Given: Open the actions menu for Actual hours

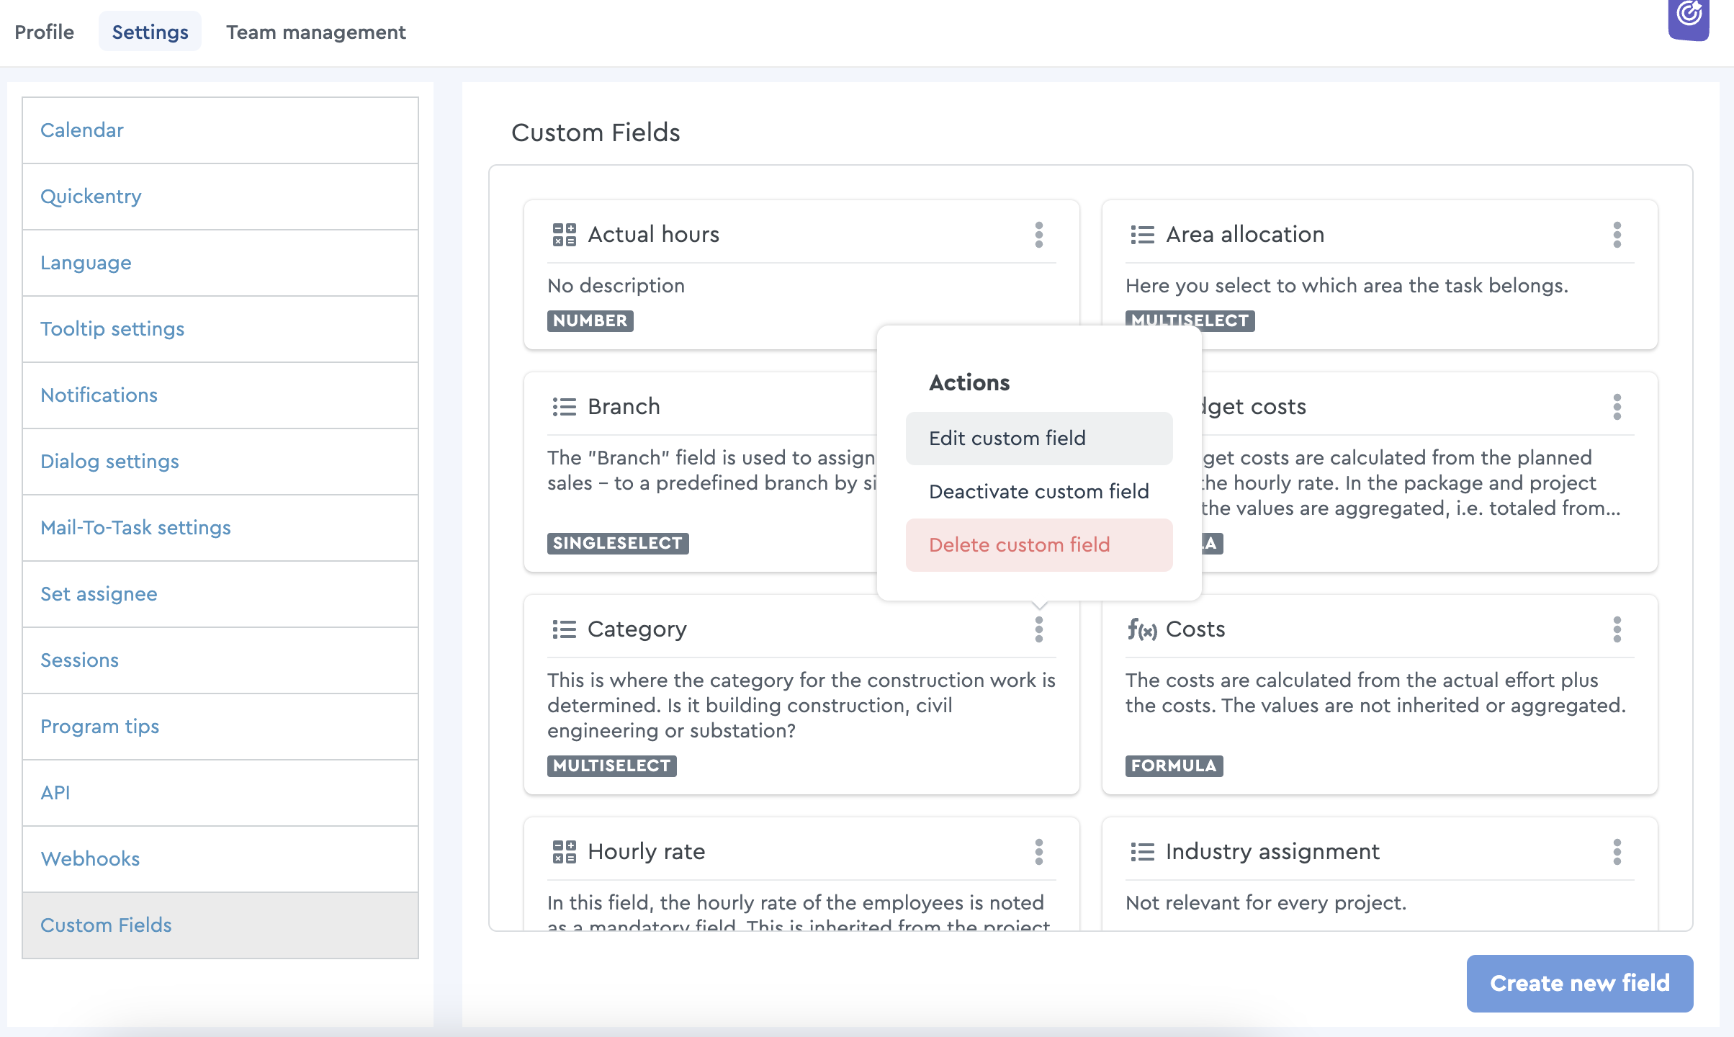Looking at the screenshot, I should 1038,235.
